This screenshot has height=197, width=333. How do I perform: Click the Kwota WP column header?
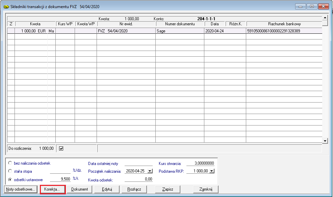tap(86, 24)
